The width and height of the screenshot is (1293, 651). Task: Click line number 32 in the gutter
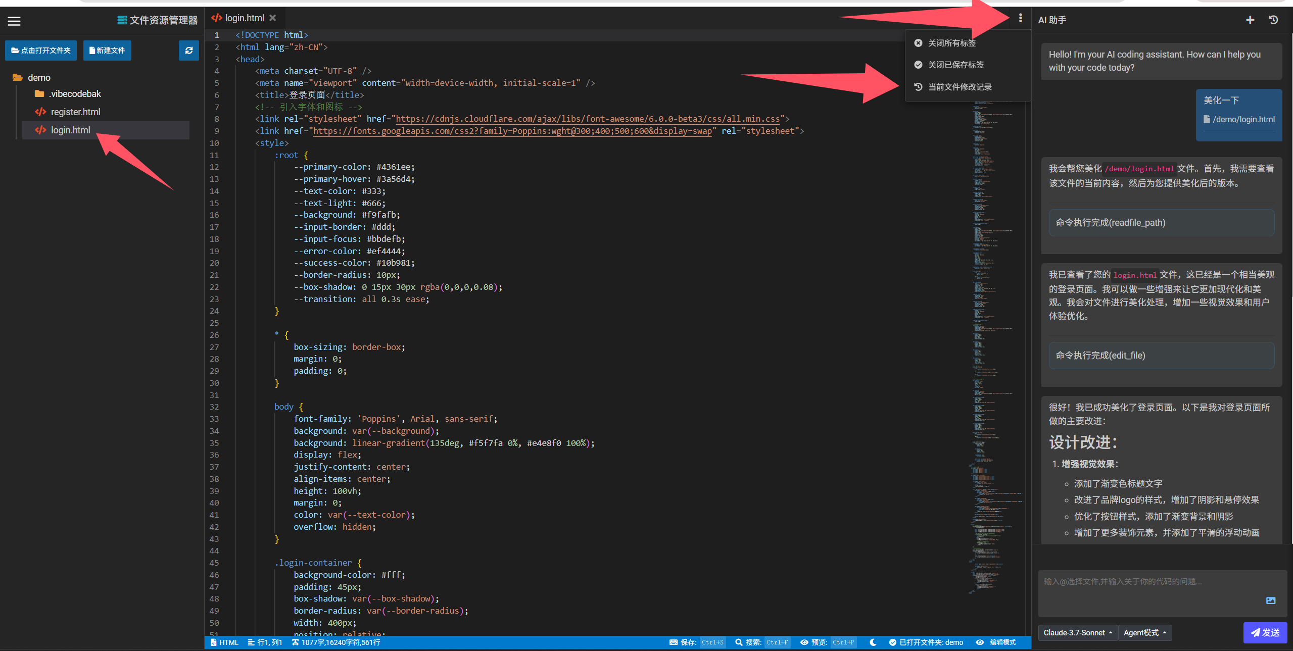[x=214, y=407]
